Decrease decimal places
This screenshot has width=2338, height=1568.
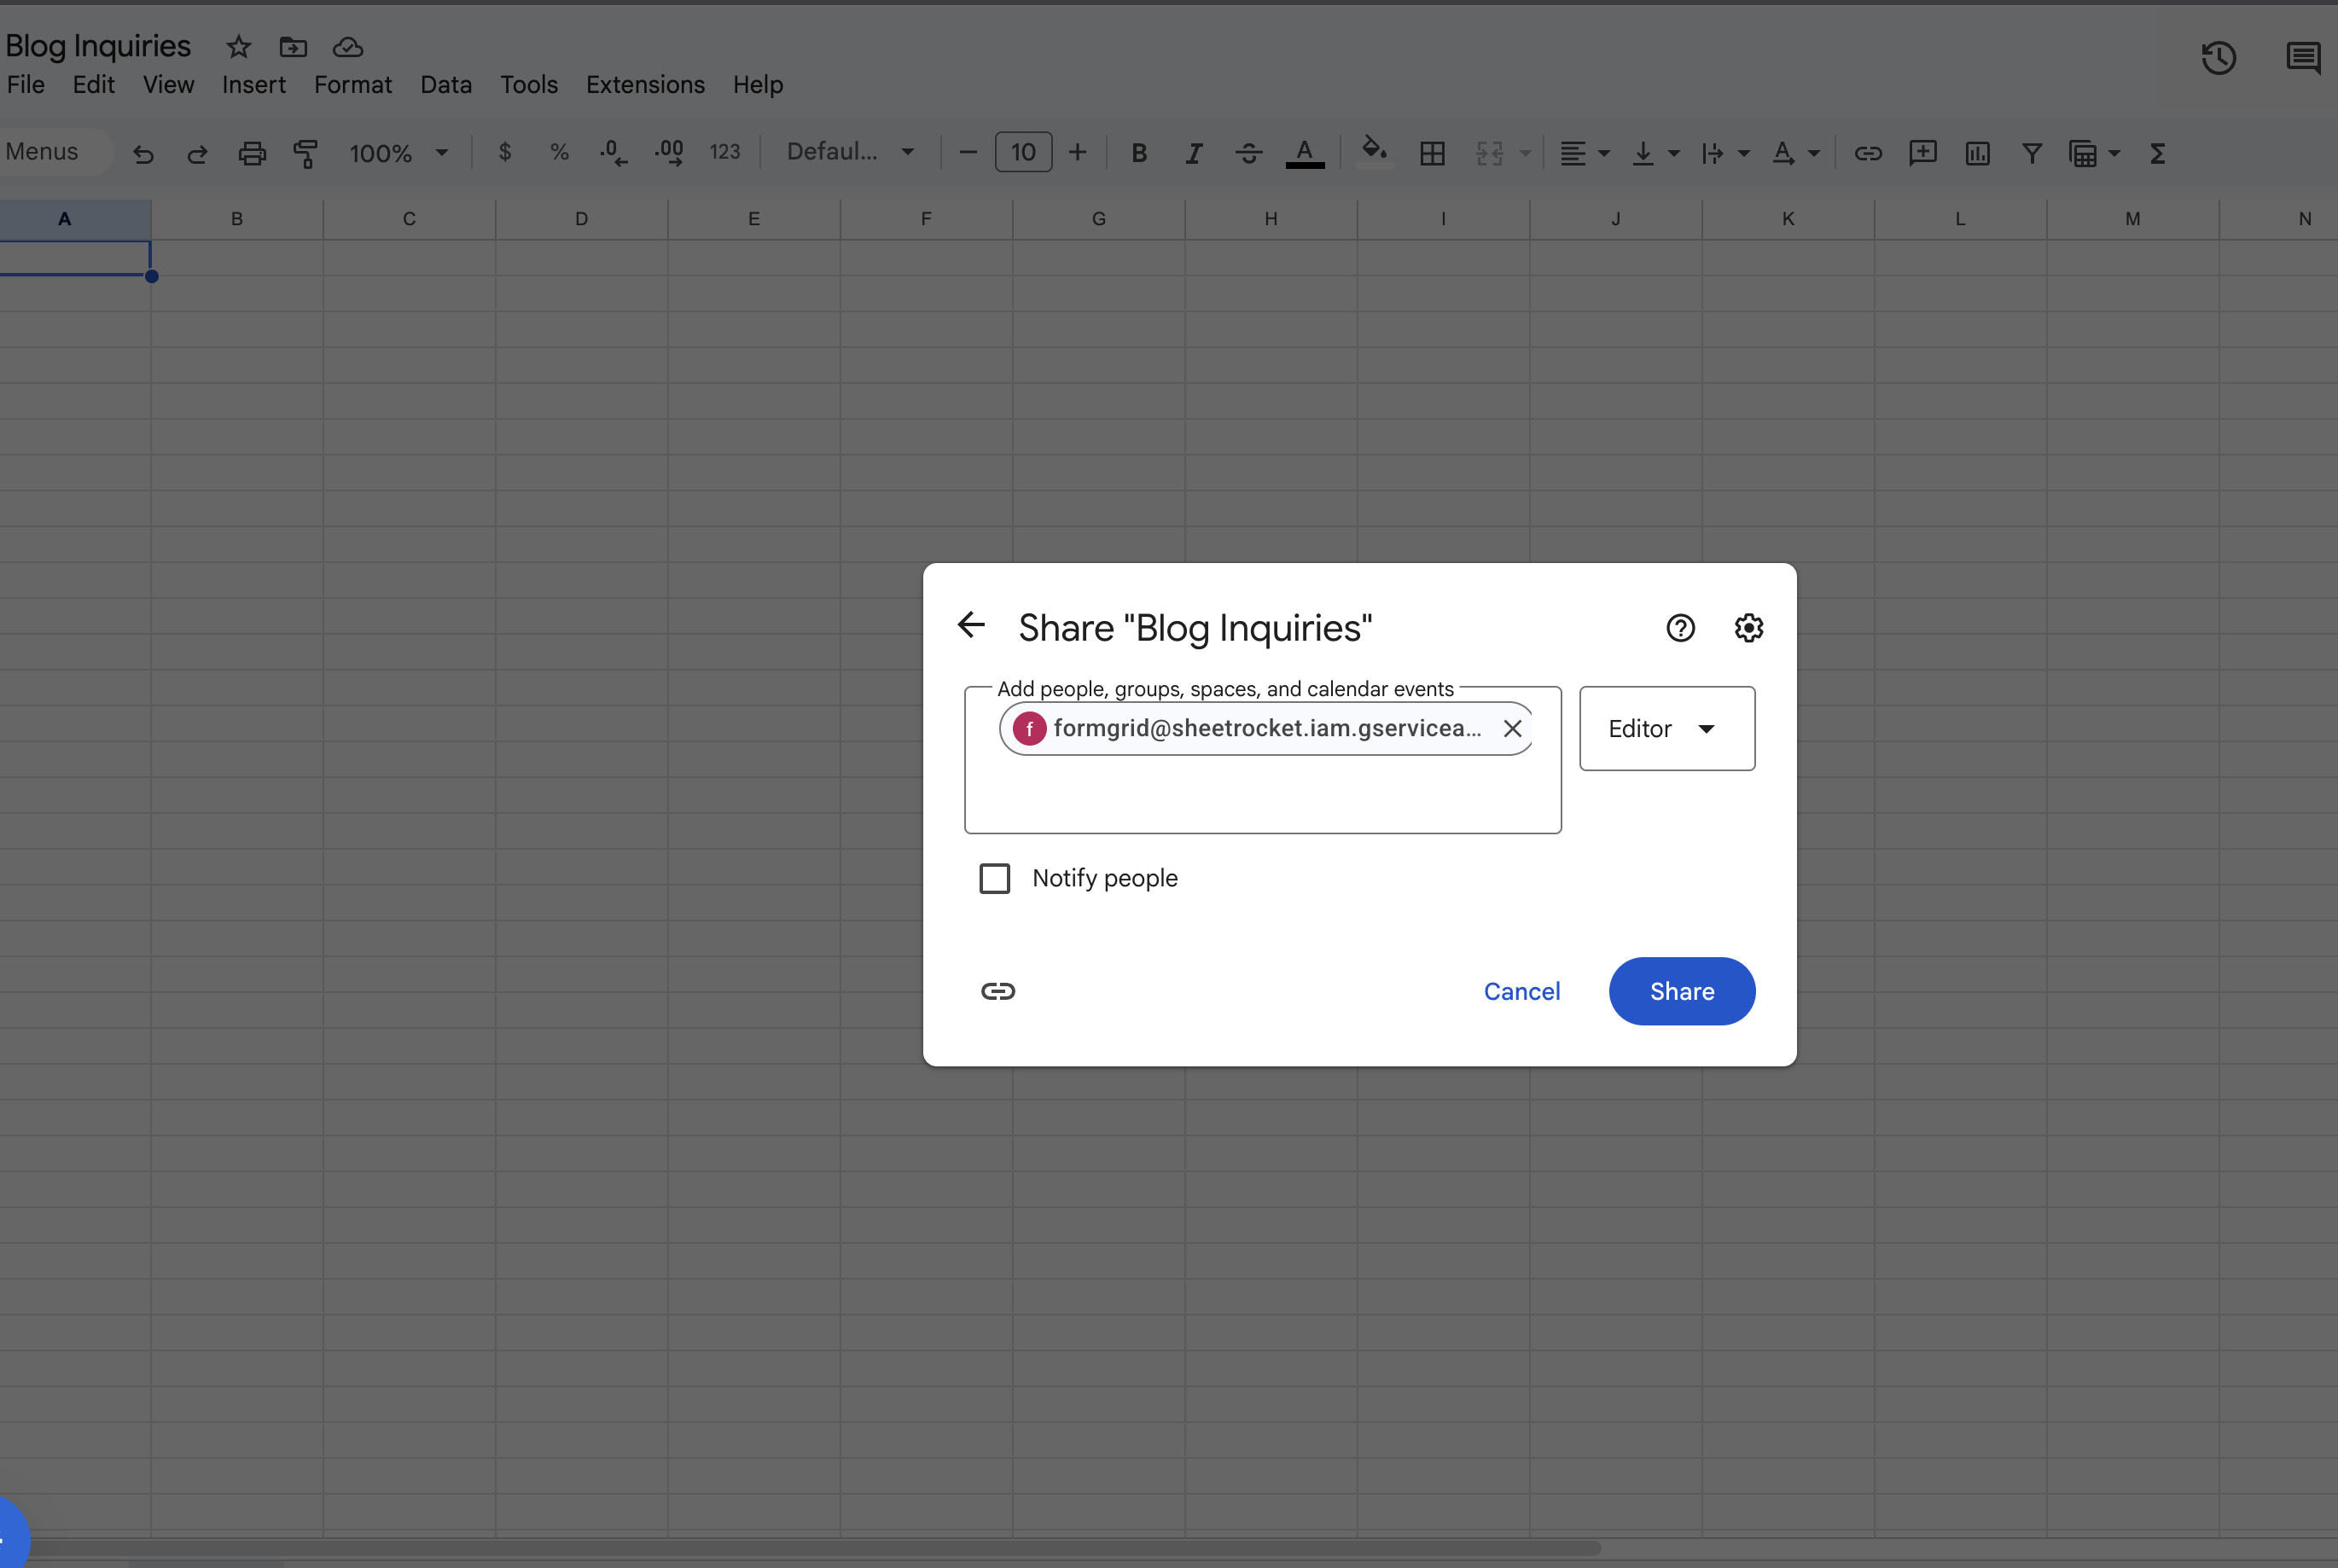[x=613, y=153]
